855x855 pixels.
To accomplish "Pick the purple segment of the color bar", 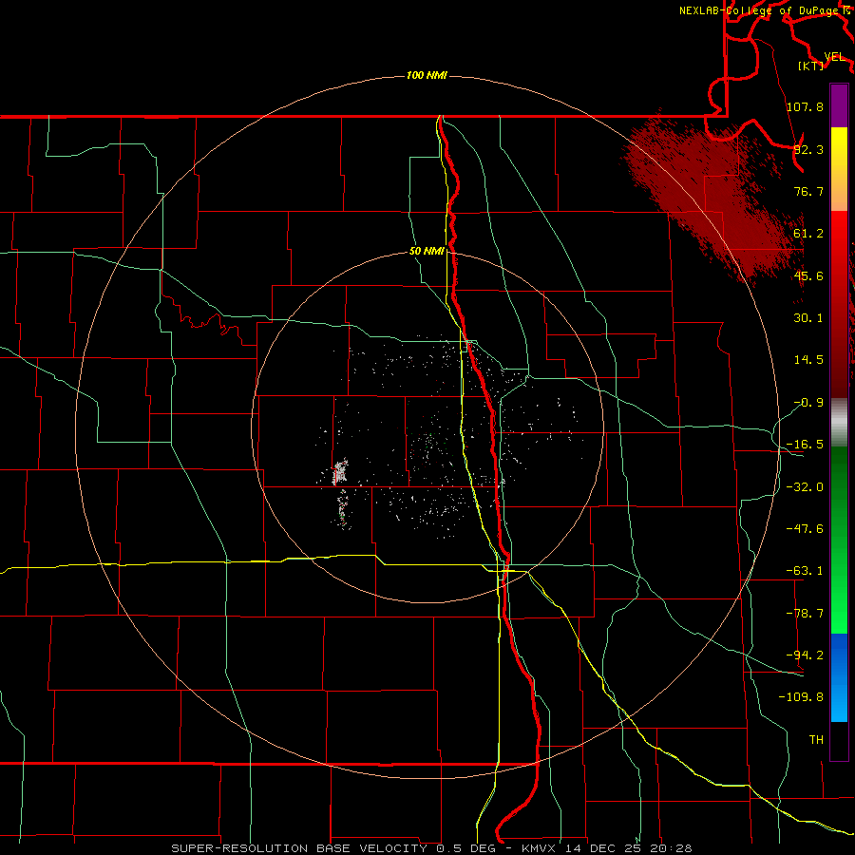I will 839,105.
